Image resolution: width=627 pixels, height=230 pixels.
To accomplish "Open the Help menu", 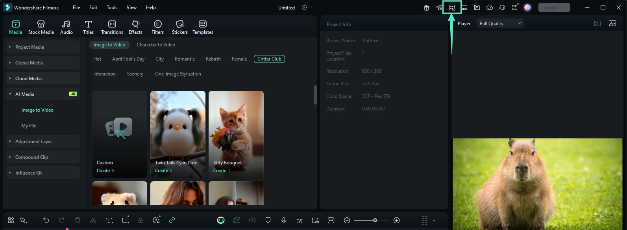I will [x=151, y=7].
